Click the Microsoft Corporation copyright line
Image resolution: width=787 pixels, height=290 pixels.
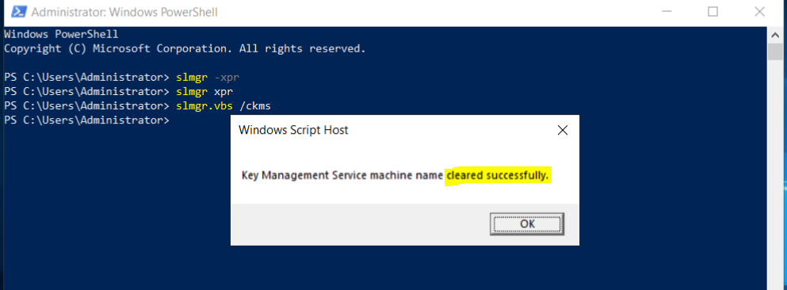coord(185,49)
